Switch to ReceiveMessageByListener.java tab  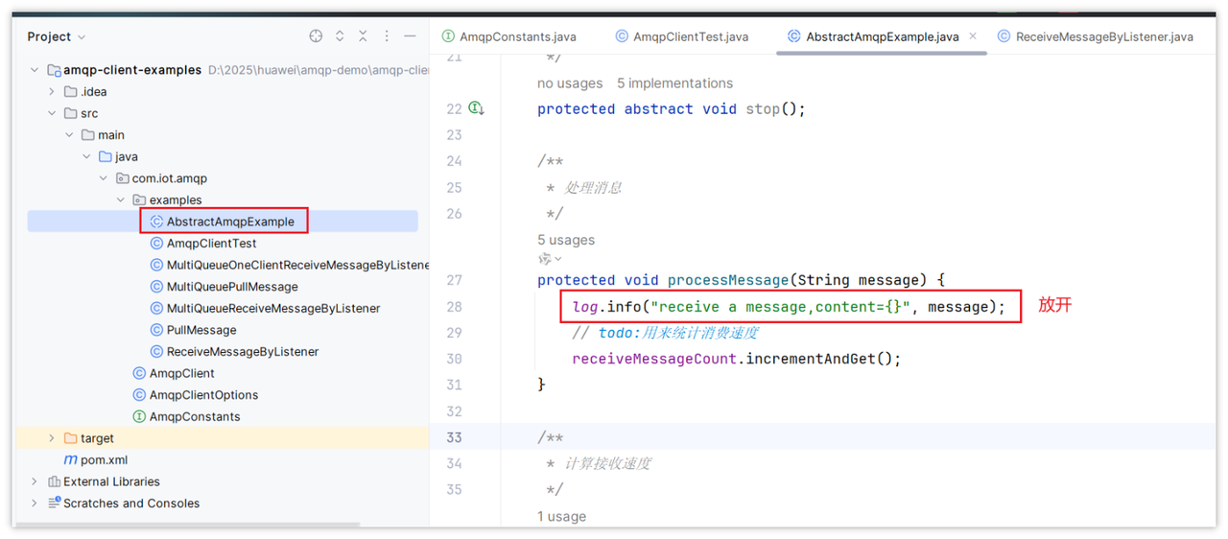pos(1096,36)
